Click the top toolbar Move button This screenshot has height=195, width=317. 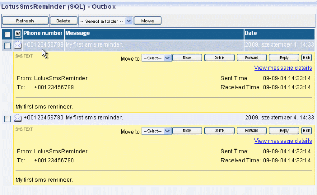[147, 21]
